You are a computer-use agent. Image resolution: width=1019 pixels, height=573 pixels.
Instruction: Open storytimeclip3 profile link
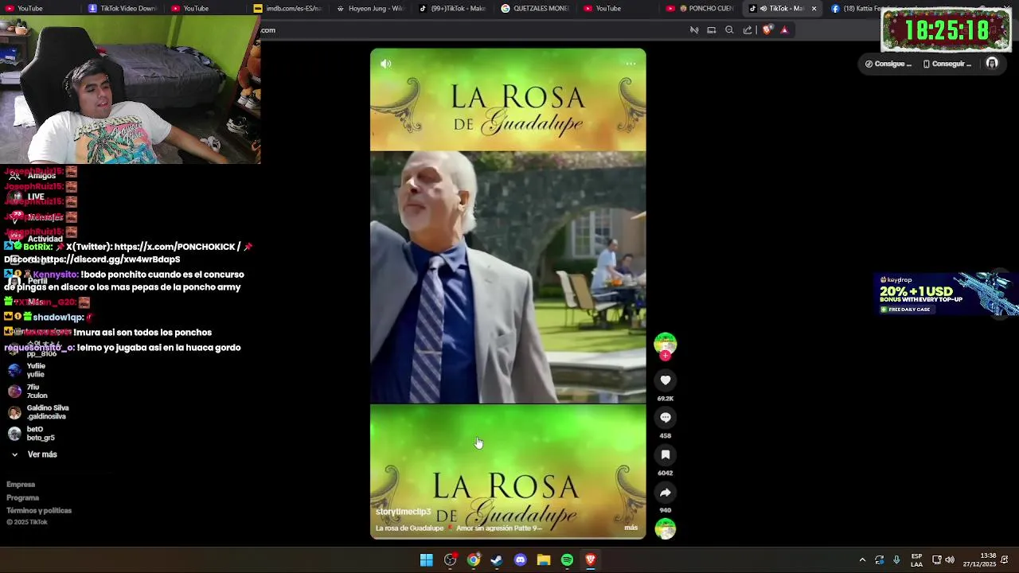click(x=403, y=512)
